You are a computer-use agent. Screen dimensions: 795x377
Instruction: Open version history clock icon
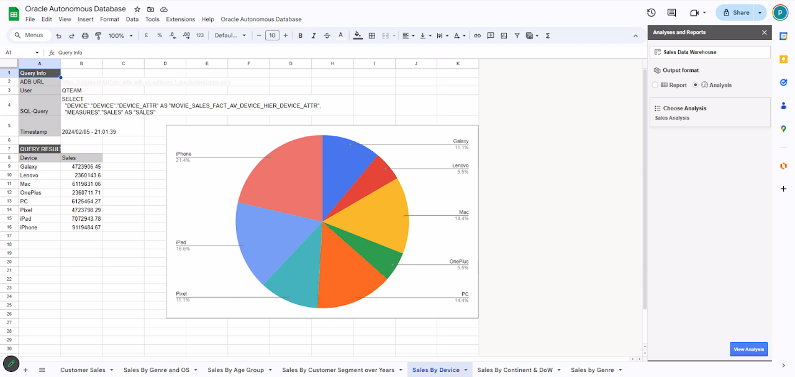[x=651, y=12]
